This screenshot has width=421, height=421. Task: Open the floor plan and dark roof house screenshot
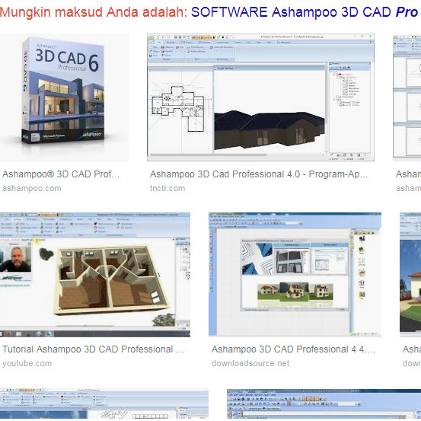pyautogui.click(x=260, y=97)
